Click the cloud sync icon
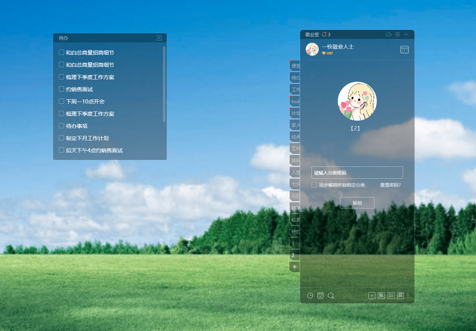Viewport: 476px width, 331px height. coord(389,34)
